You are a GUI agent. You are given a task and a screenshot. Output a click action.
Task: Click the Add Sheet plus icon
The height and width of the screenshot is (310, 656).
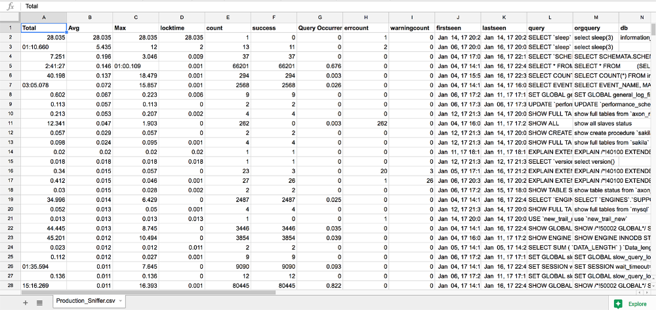[25, 303]
